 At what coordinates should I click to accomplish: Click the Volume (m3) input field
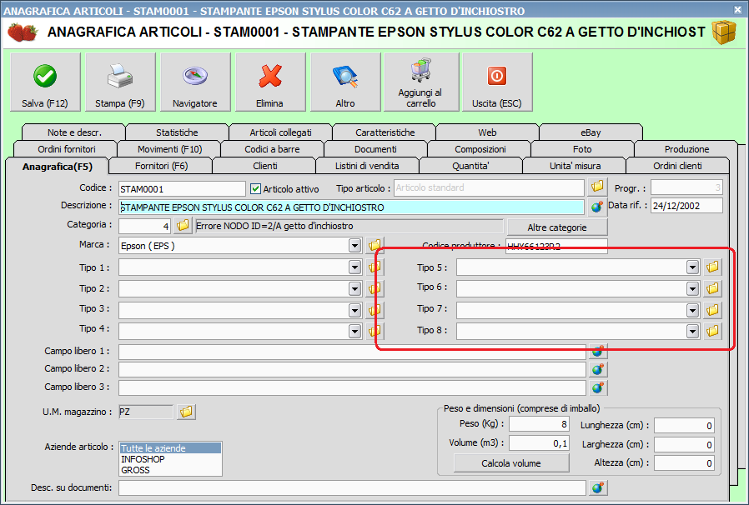pos(539,443)
